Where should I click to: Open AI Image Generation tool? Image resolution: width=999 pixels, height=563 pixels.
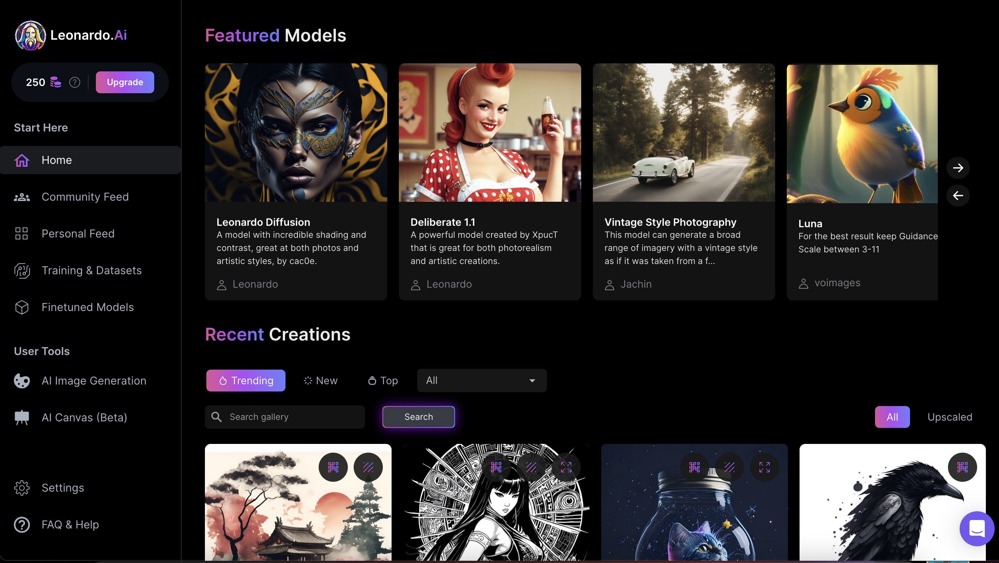[x=93, y=381]
